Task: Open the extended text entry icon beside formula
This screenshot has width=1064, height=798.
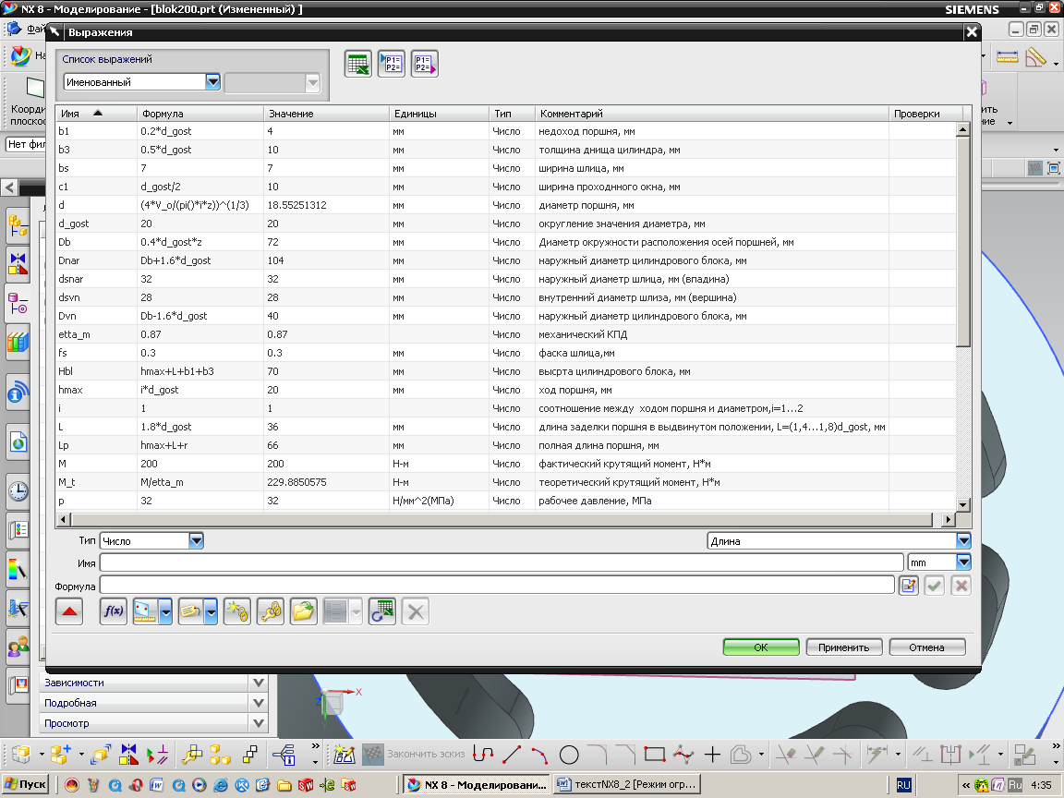Action: (x=909, y=586)
